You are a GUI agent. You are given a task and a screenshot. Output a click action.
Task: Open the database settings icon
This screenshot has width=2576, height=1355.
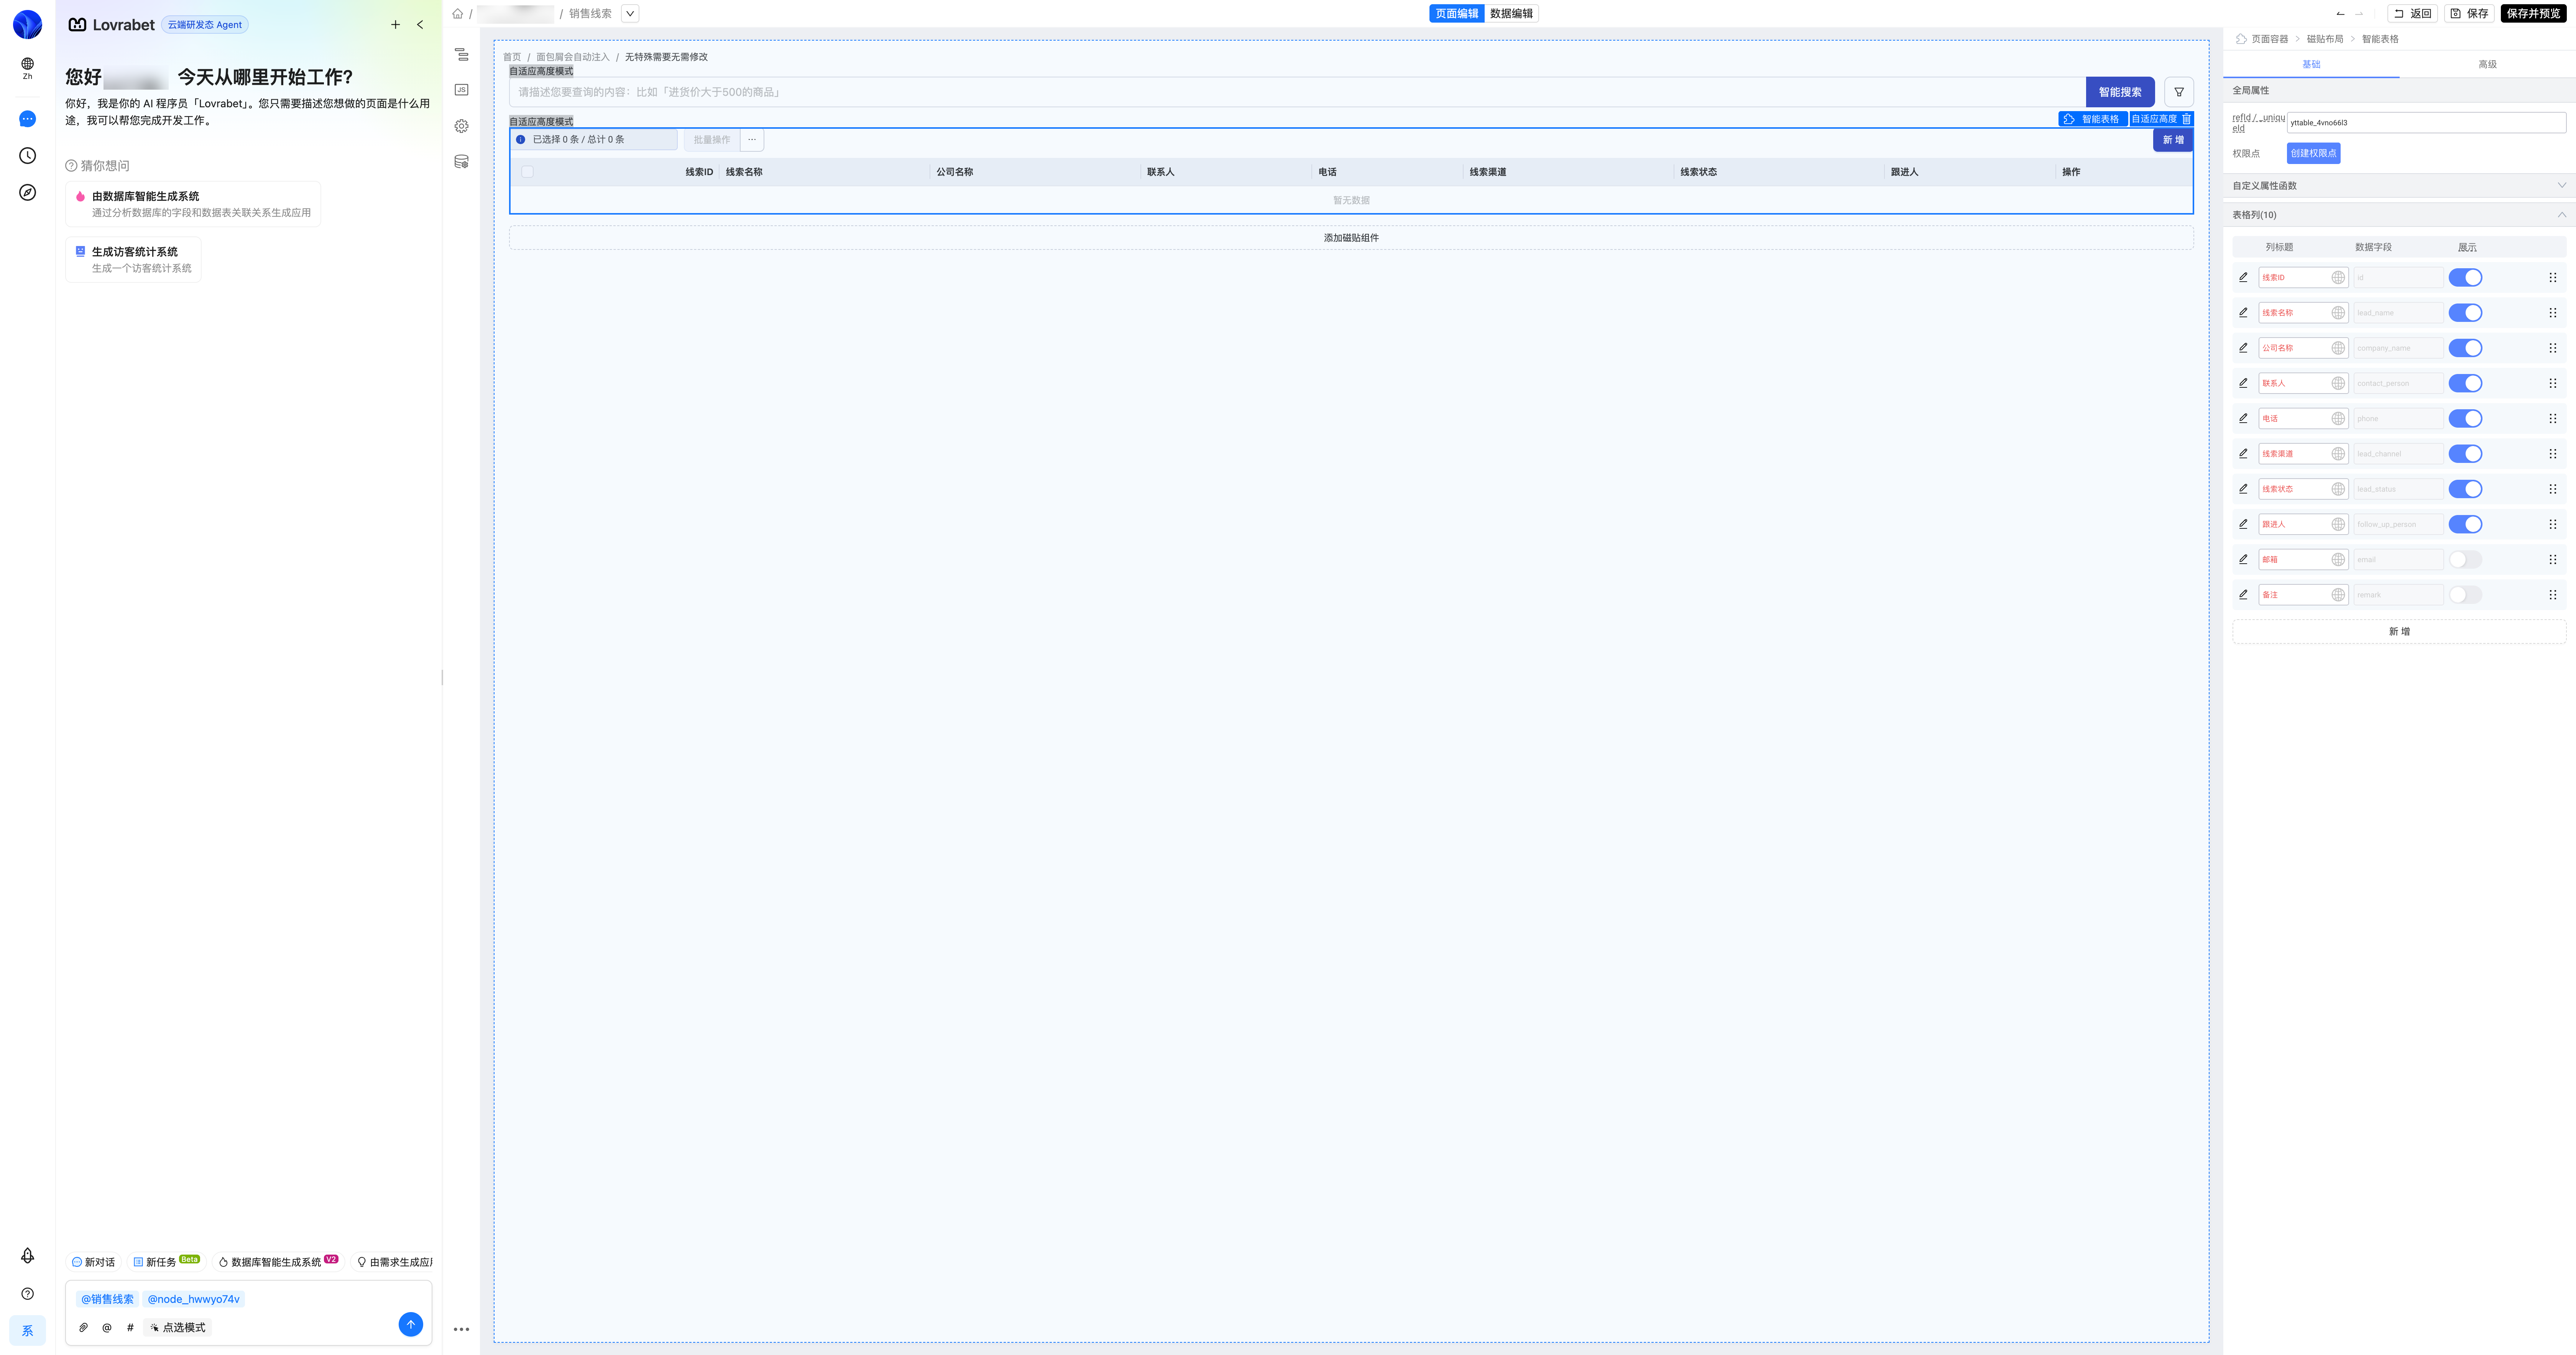point(461,161)
